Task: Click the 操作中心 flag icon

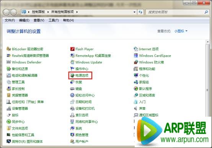Action: pos(72,69)
